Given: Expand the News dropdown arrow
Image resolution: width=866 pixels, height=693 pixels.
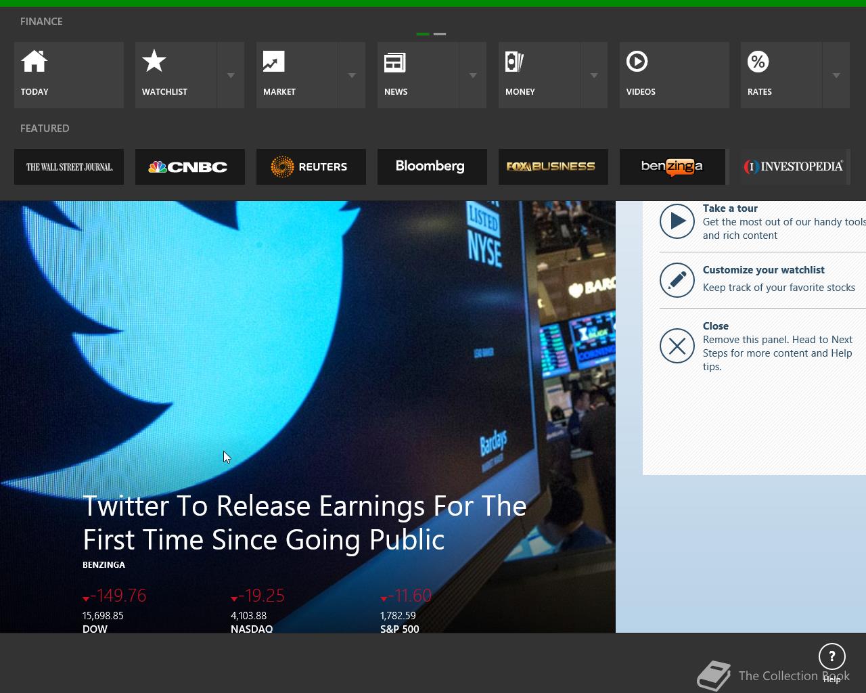Looking at the screenshot, I should [x=473, y=75].
